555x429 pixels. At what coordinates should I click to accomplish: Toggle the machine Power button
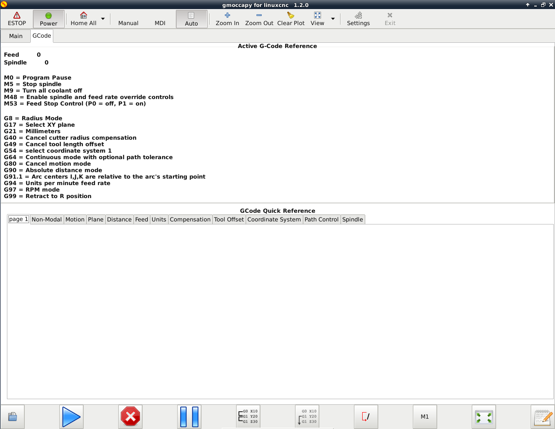click(x=49, y=19)
